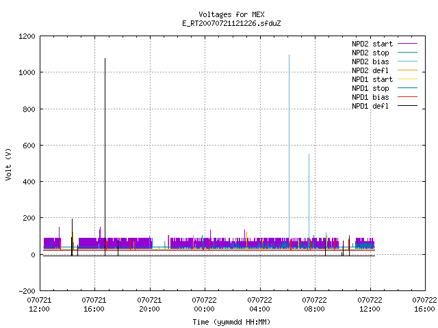Image resolution: width=438 pixels, height=328 pixels.
Task: Click the 400 y-axis tick label
Action: [x=29, y=182]
